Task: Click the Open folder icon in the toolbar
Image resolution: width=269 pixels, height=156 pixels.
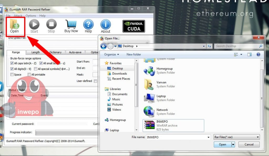Action: (x=14, y=26)
